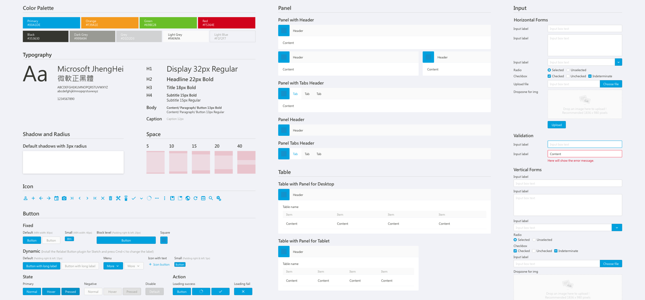Click the camera icon in the Icon row

point(64,198)
